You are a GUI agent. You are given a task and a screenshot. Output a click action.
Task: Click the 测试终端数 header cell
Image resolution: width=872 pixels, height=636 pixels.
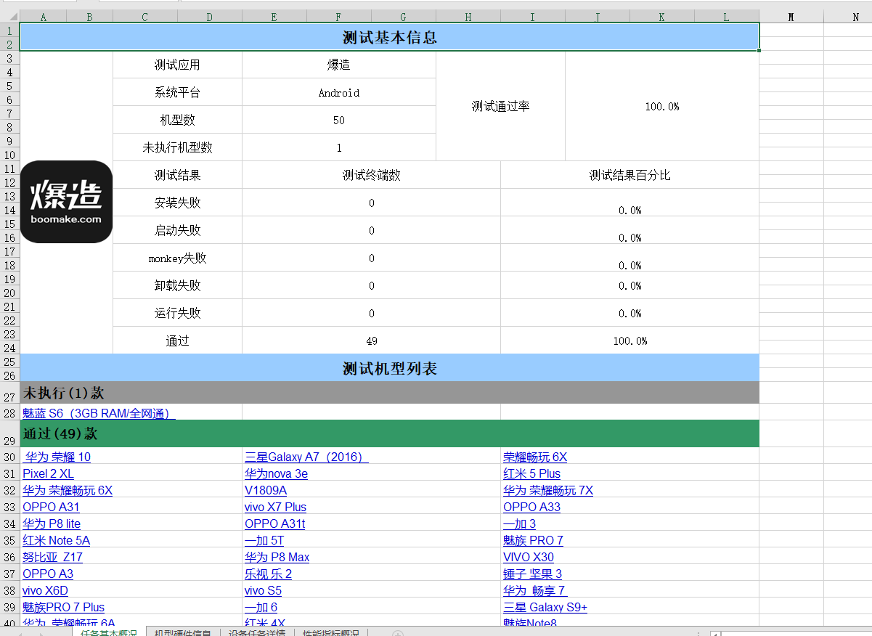pos(371,175)
